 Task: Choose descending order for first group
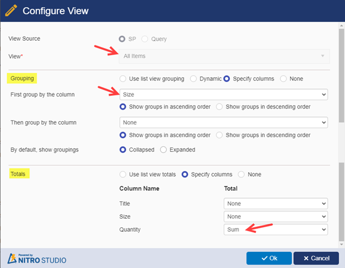[x=219, y=107]
